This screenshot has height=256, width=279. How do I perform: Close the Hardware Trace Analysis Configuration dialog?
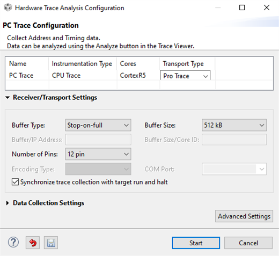[x=267, y=8]
